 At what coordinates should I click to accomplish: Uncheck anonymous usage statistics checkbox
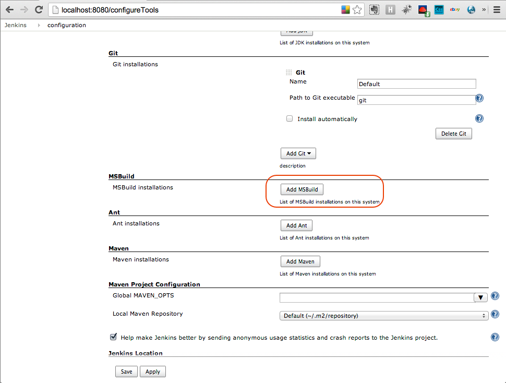pos(113,337)
